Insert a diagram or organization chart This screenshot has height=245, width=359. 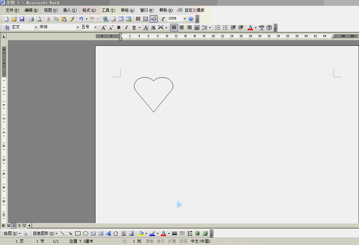click(x=116, y=233)
